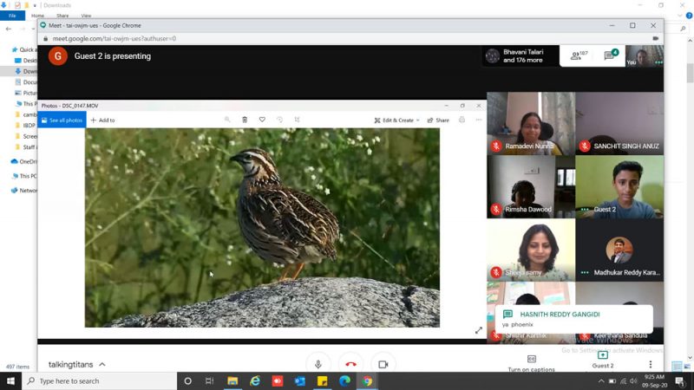This screenshot has height=390, width=694.
Task: Click rotate icon in Photos toolbar
Action: click(279, 120)
